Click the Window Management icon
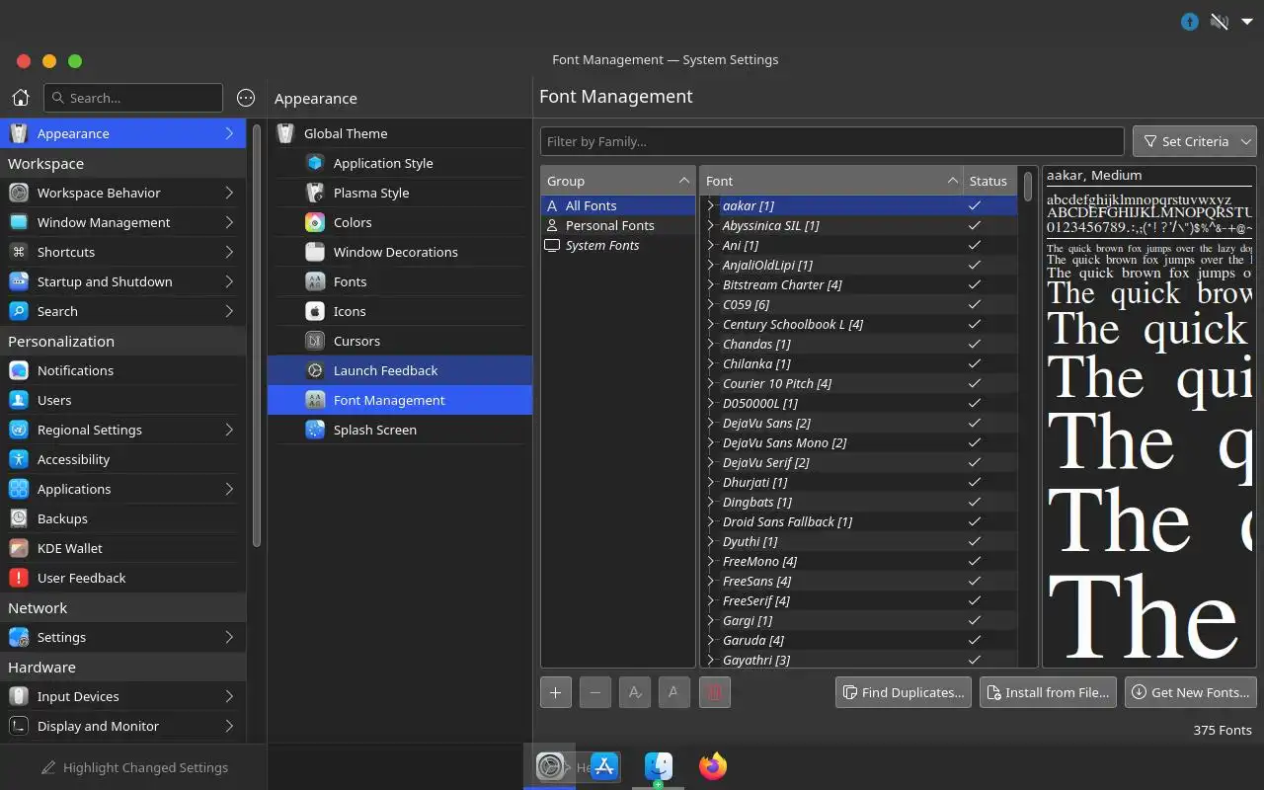This screenshot has width=1264, height=790. tap(18, 222)
